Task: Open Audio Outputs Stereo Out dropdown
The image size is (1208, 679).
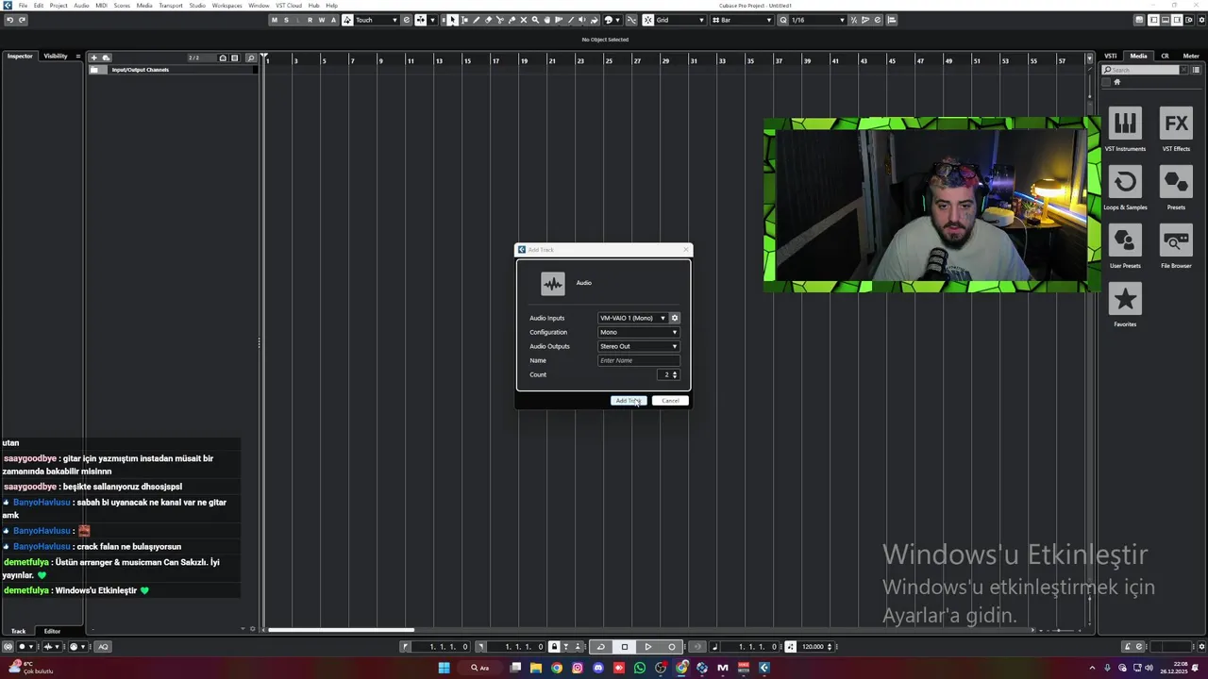Action: [639, 346]
